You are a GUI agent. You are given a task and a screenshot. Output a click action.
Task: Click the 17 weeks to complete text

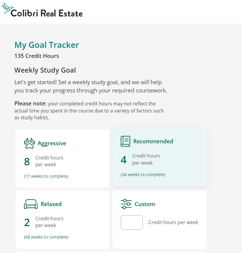[46, 176]
